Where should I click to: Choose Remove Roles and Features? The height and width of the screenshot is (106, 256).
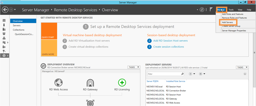[234, 18]
